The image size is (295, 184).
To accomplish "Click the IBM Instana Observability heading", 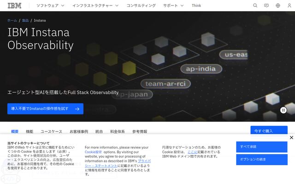I will 41,39.
